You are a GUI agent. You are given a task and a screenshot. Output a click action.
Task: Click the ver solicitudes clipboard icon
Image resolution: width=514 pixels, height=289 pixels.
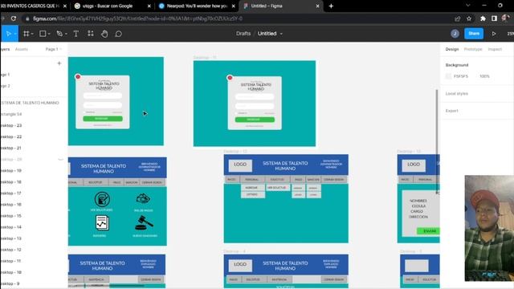(x=102, y=199)
